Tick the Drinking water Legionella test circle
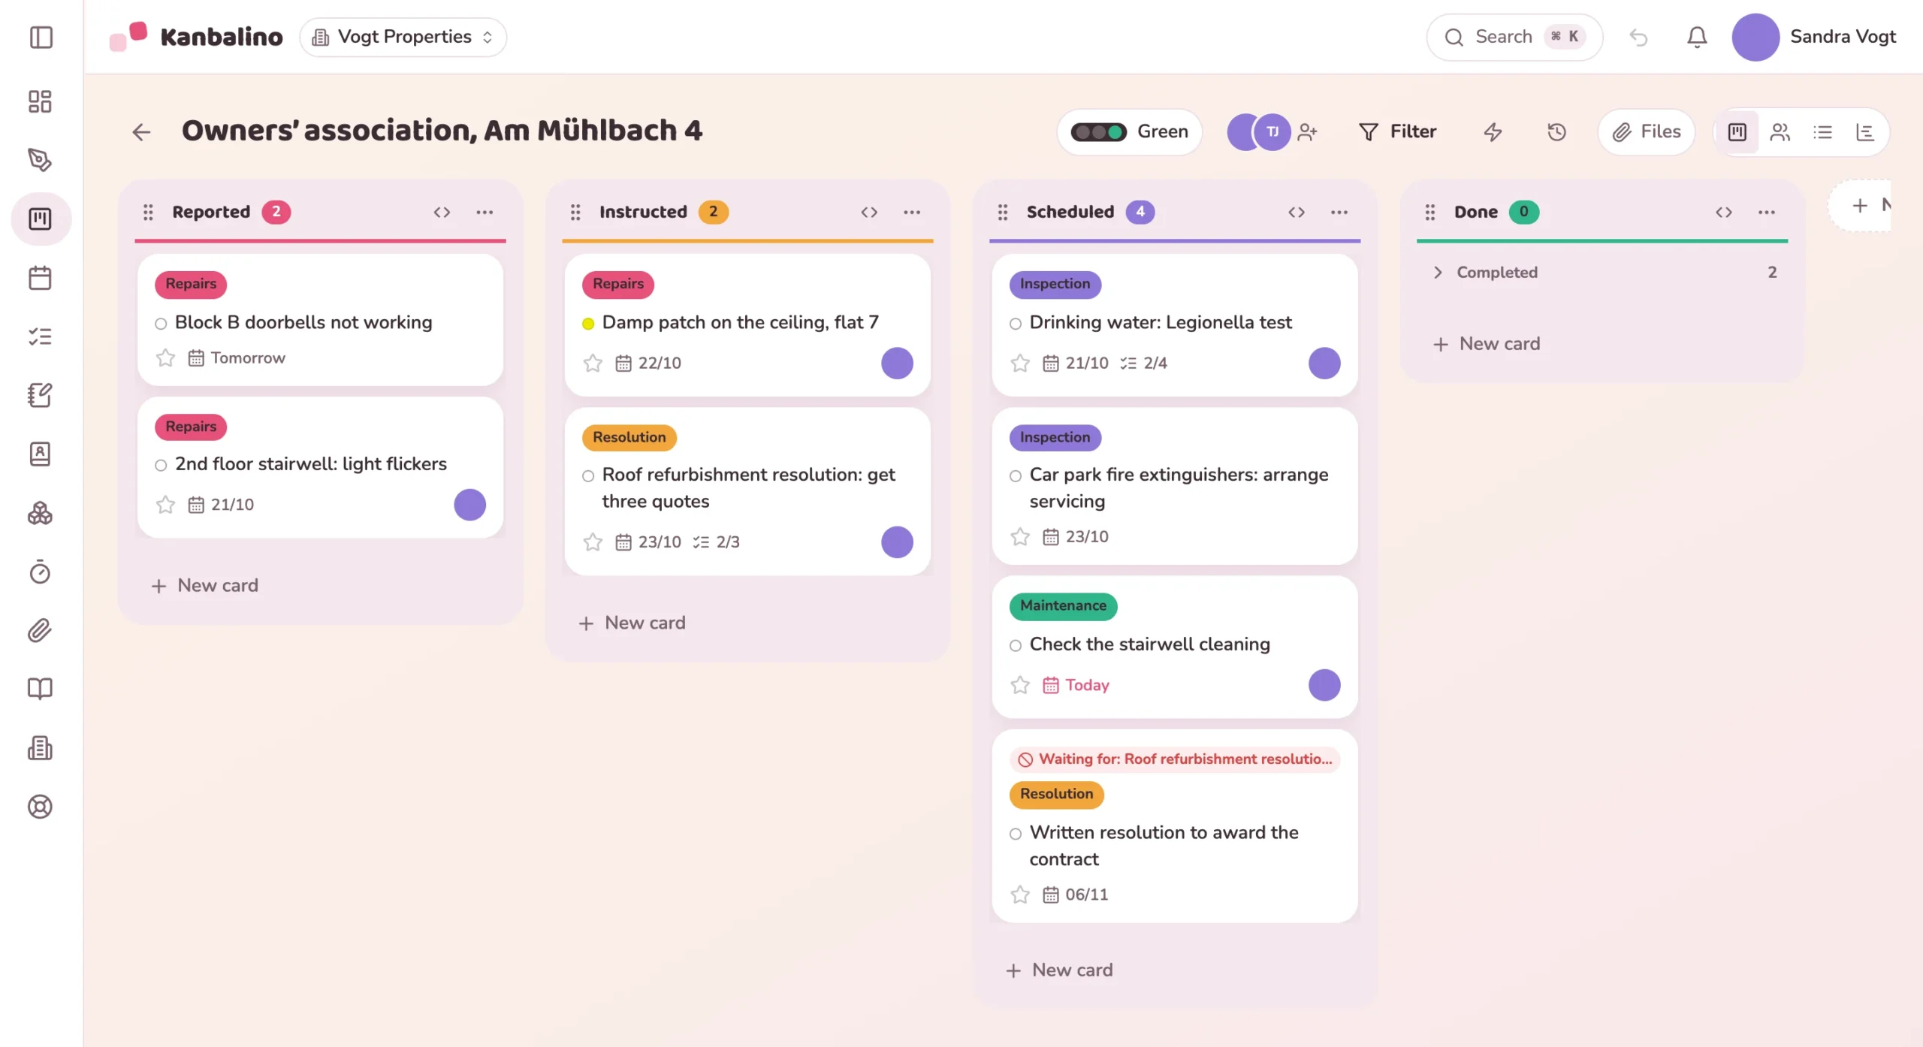The width and height of the screenshot is (1923, 1047). click(1016, 324)
